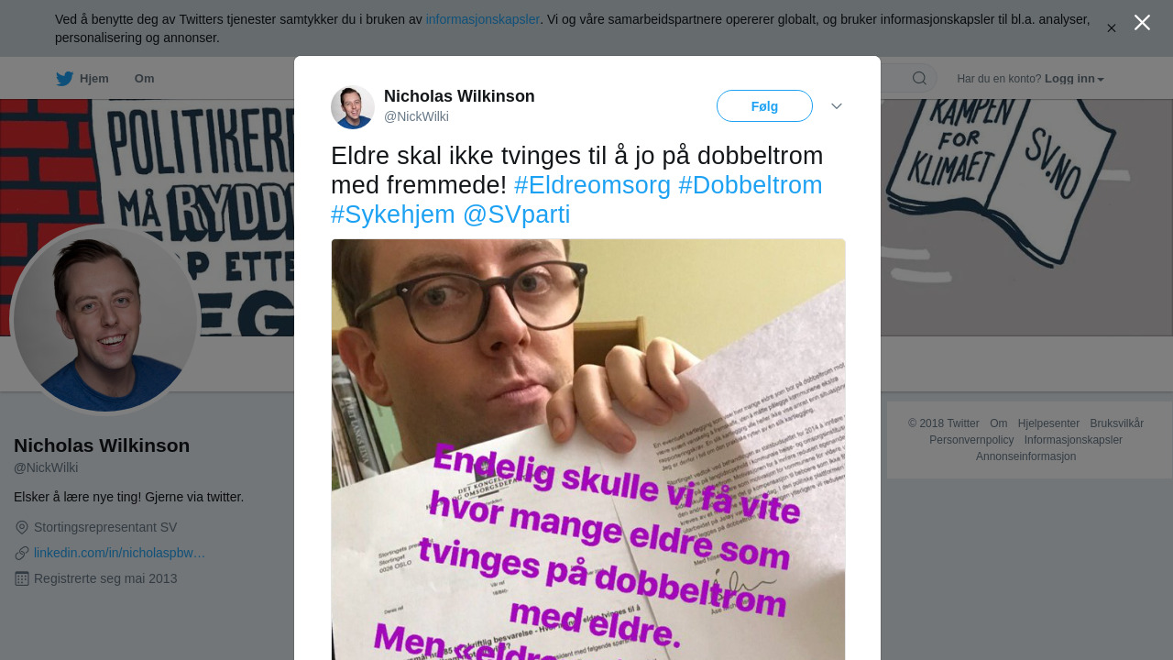Click the Hjelpesenter footer link
1173x660 pixels.
point(1048,423)
